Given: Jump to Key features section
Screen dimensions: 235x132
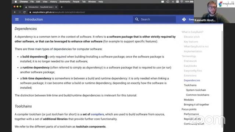Looking at the screenshot, I should (x=191, y=41).
